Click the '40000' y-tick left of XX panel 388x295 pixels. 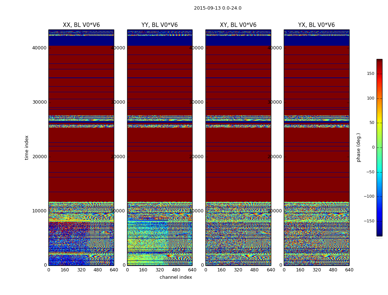(40, 48)
